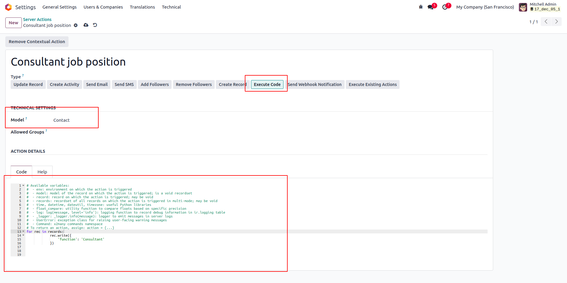The image size is (567, 283).
Task: Click Remove Contextual Action button
Action: coord(37,42)
